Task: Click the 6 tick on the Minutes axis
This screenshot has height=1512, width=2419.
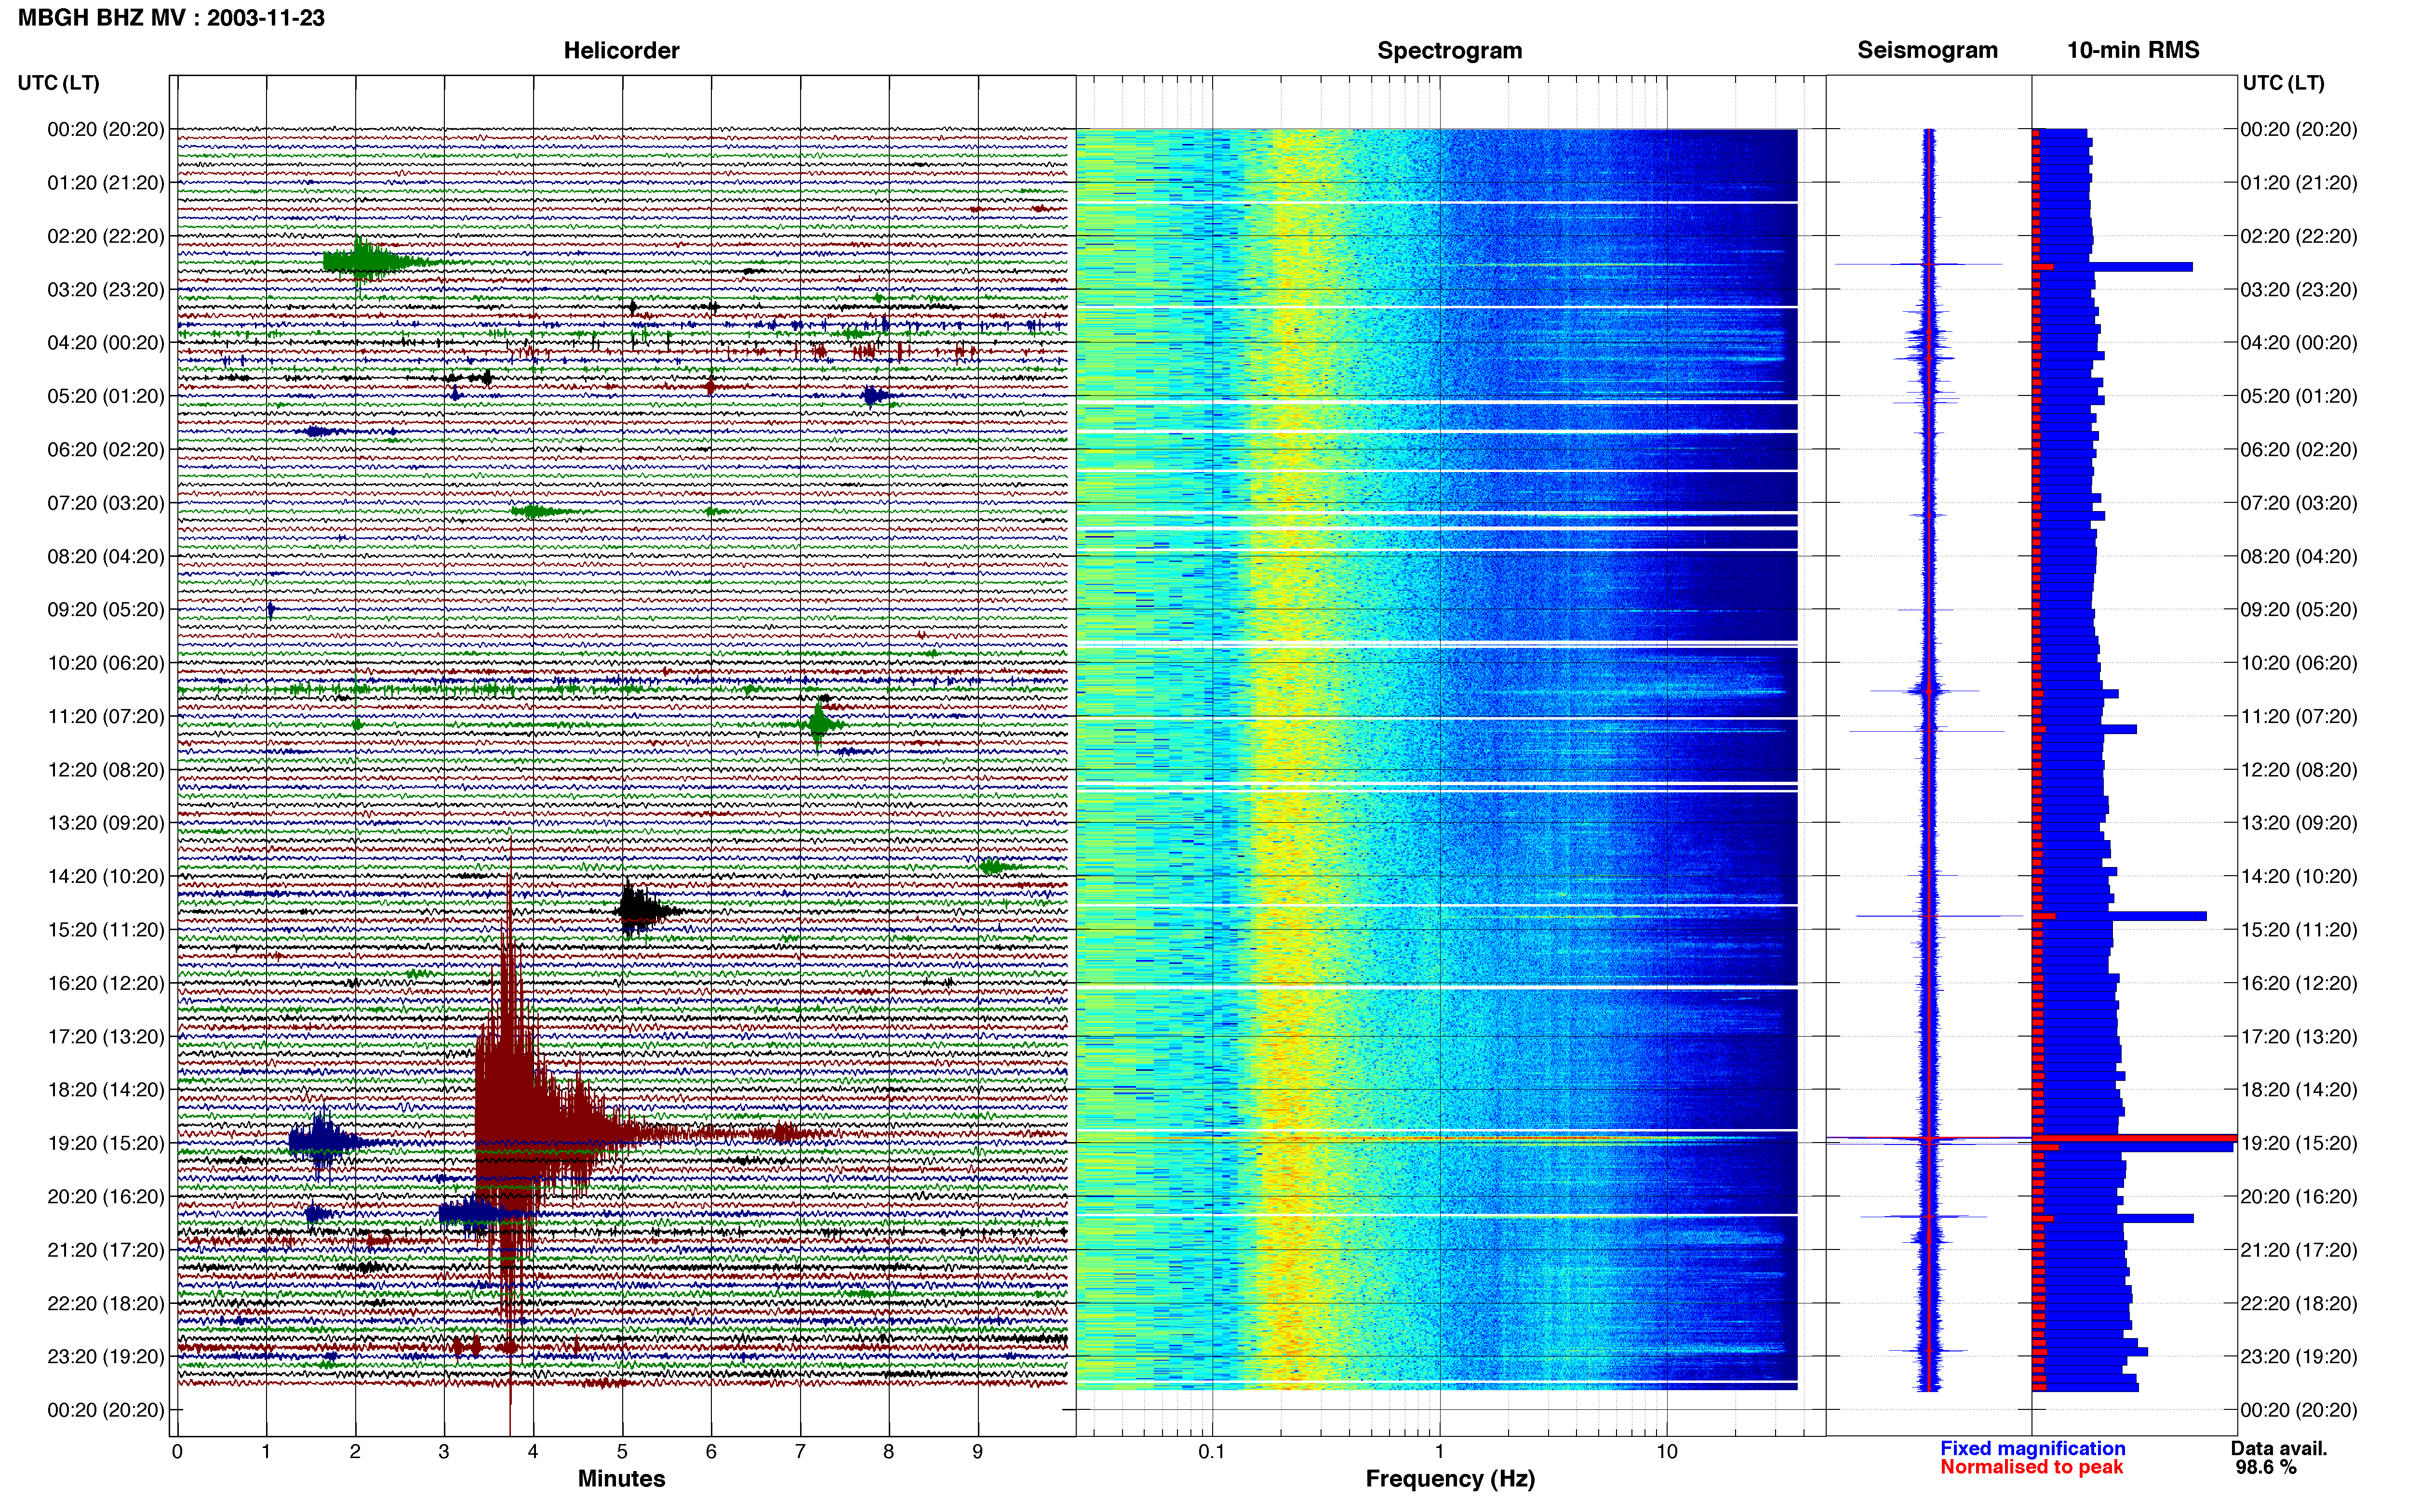Action: 711,1452
